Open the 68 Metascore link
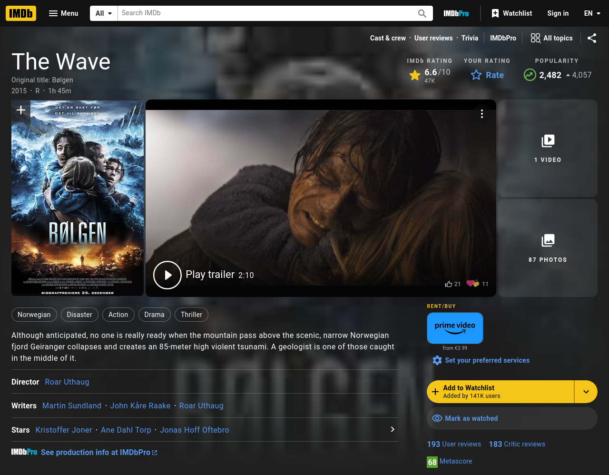 450,462
